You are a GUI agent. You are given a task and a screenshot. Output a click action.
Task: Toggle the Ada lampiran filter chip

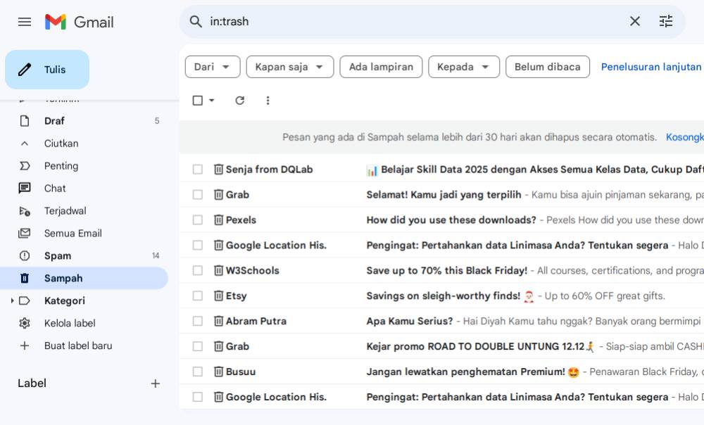tap(381, 67)
